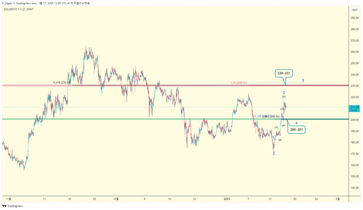Click the parenthesized (5) sub-wave label
Screen dimensions: 363x210
[x=284, y=97]
